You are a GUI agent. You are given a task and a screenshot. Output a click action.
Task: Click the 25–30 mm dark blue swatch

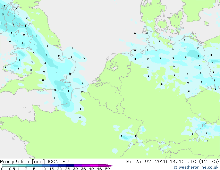(70, 165)
